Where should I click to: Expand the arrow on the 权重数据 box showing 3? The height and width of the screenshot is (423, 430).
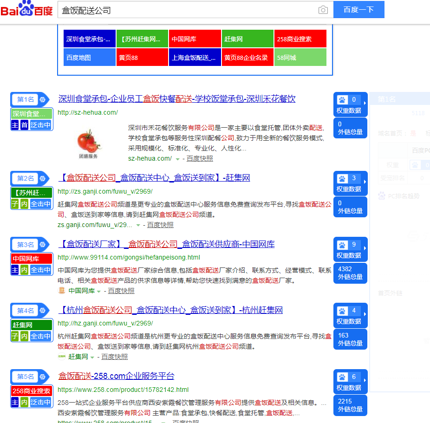365,182
